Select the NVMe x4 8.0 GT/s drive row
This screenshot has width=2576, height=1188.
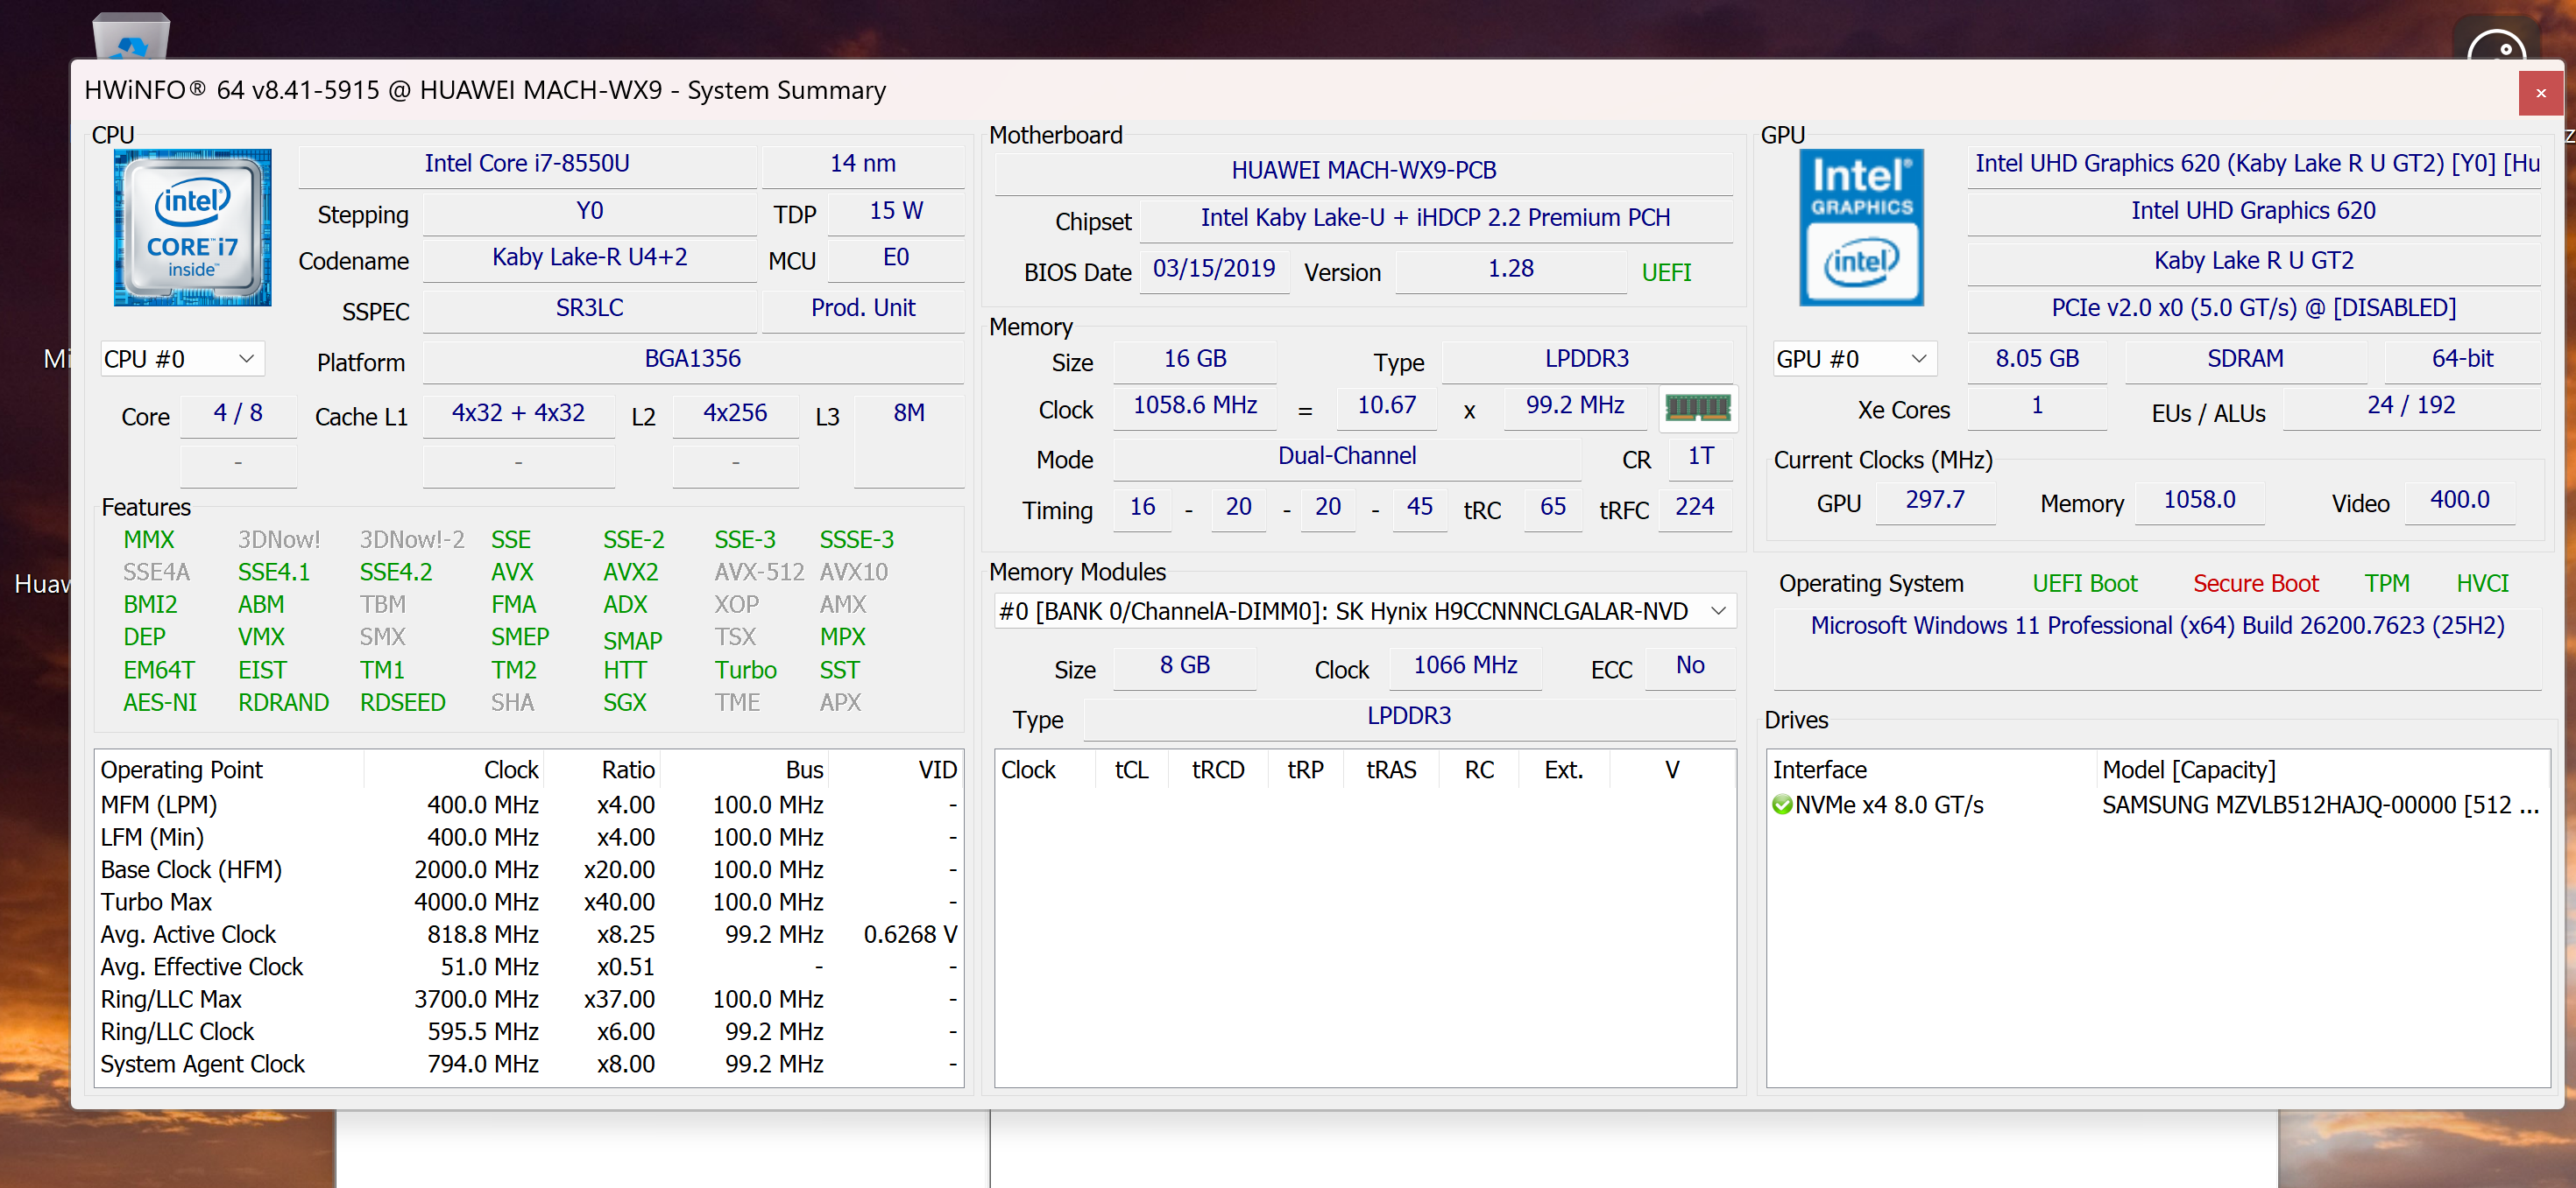[2158, 805]
